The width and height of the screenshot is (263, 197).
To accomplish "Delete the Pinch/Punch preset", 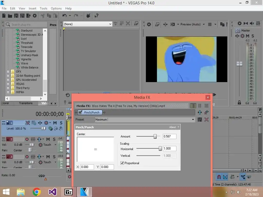I will [206, 120].
